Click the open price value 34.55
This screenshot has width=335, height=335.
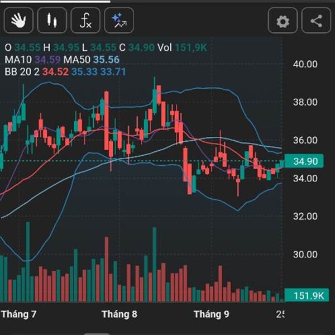click(27, 47)
